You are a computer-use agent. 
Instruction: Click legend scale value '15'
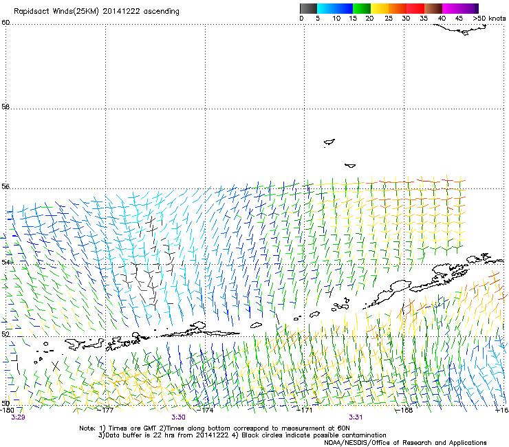coord(353,19)
